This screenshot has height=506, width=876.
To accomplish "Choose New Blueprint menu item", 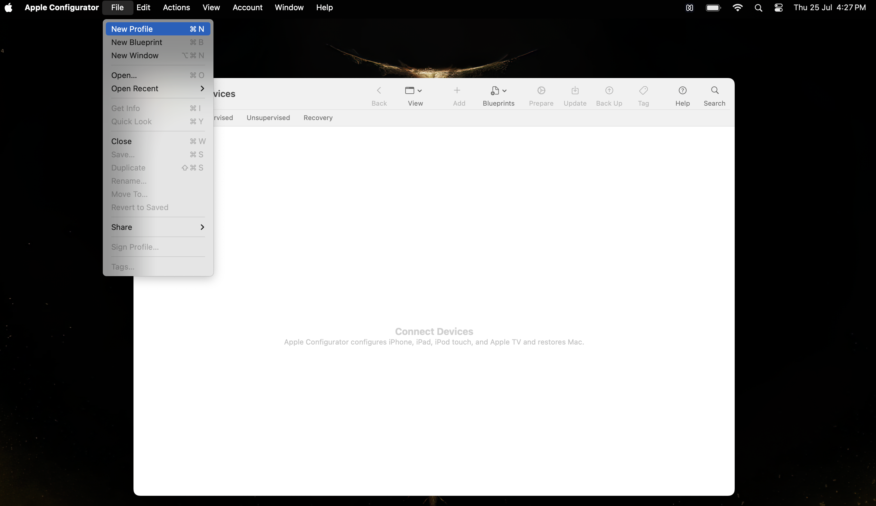I will click(x=158, y=42).
